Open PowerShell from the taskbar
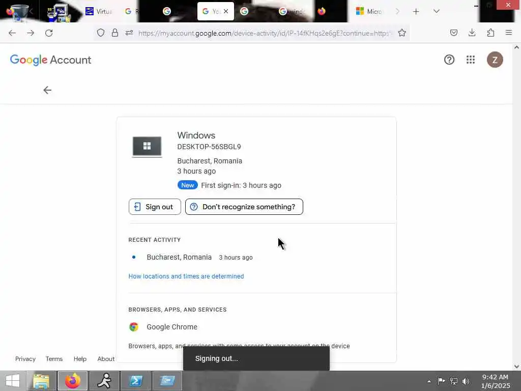Image resolution: width=521 pixels, height=391 pixels. pos(136,381)
